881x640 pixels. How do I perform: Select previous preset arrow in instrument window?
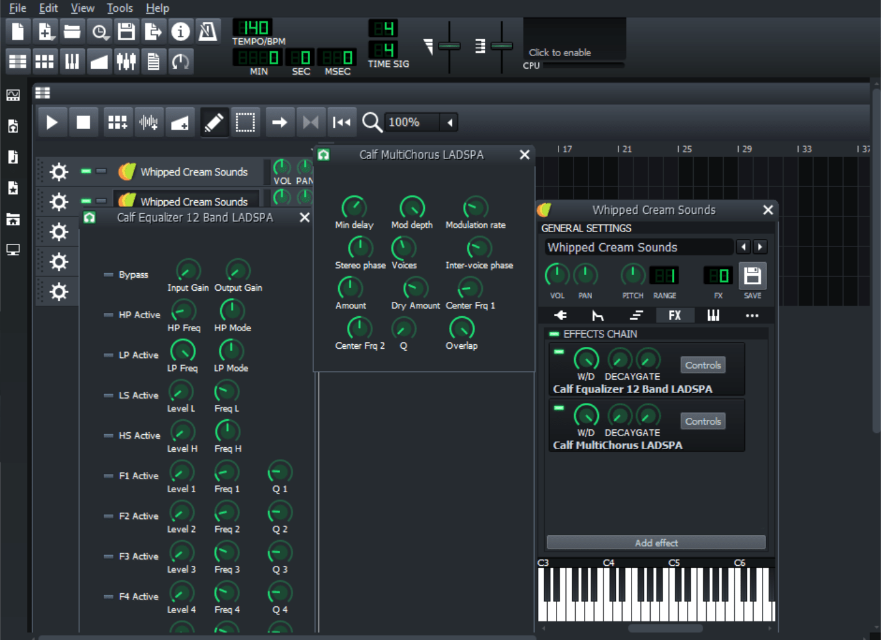[743, 247]
